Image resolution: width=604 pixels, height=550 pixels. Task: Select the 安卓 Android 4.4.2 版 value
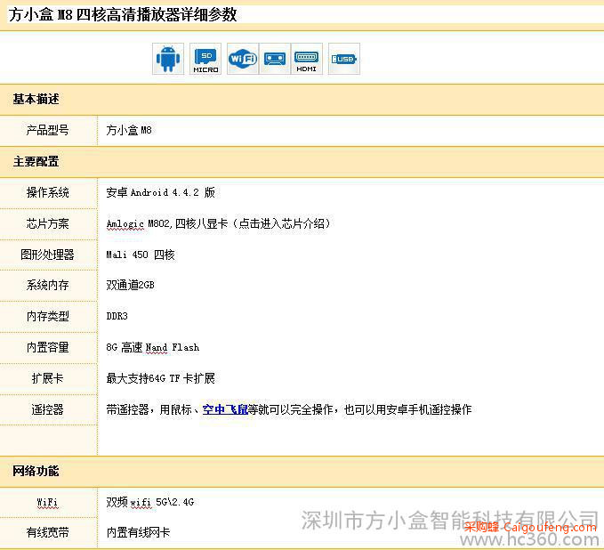pos(161,192)
